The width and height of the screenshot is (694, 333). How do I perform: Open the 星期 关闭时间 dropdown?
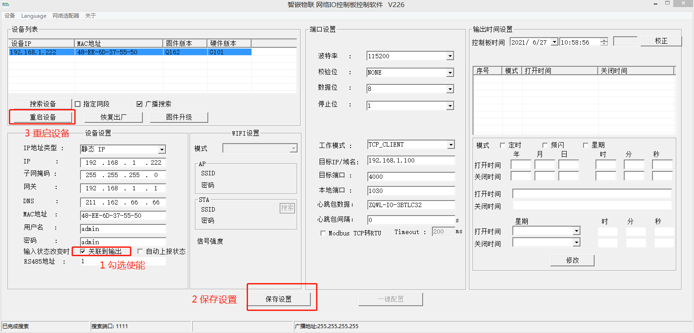576,242
